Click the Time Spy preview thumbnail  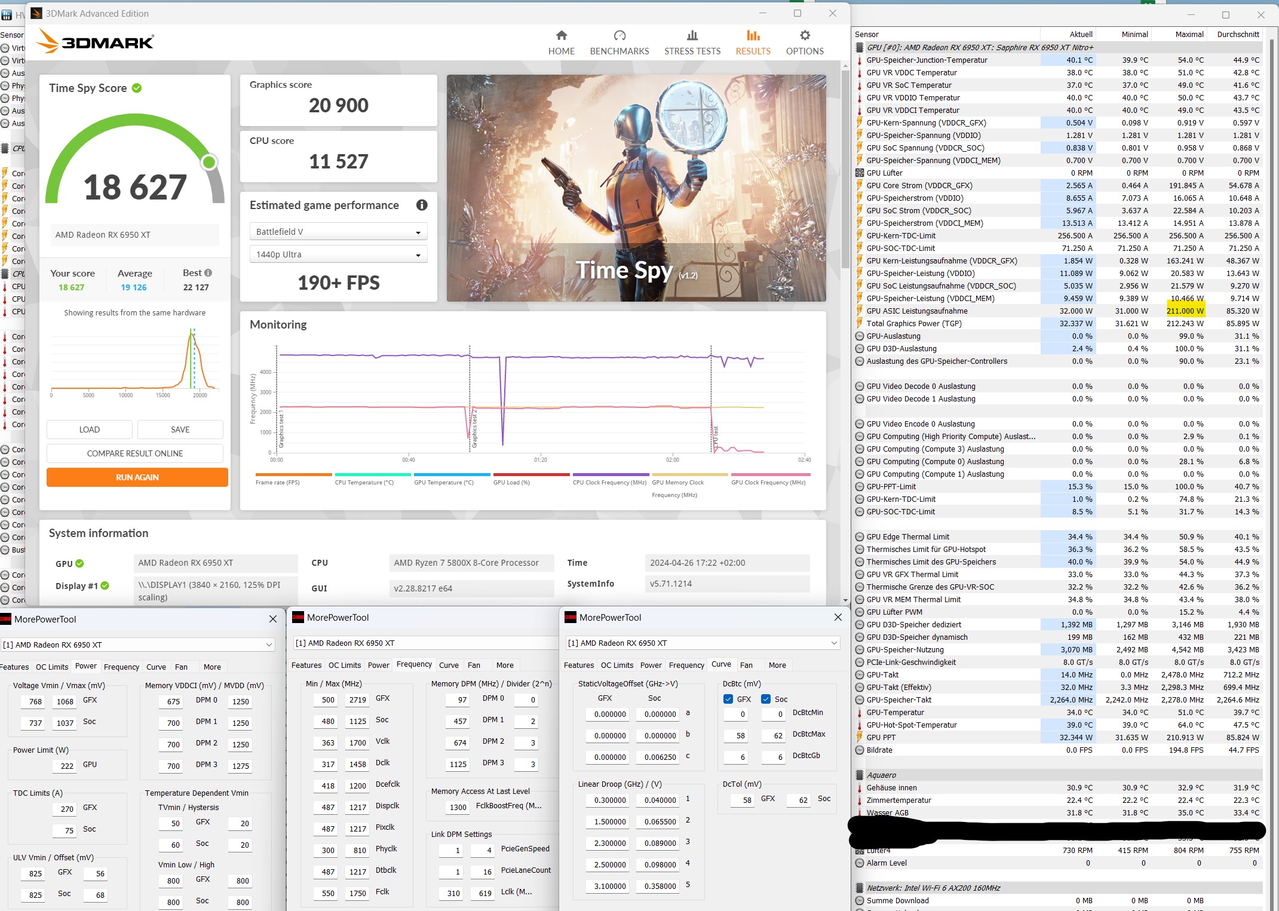point(636,188)
